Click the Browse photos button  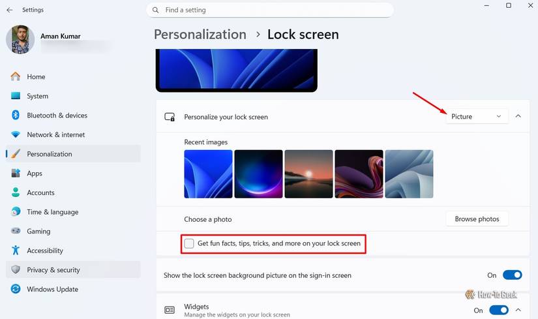[477, 219]
